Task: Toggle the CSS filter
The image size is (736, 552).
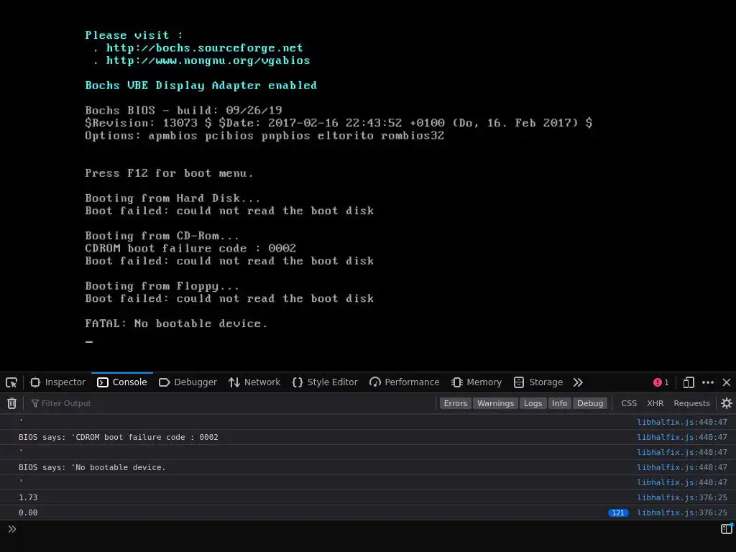Action: [629, 403]
